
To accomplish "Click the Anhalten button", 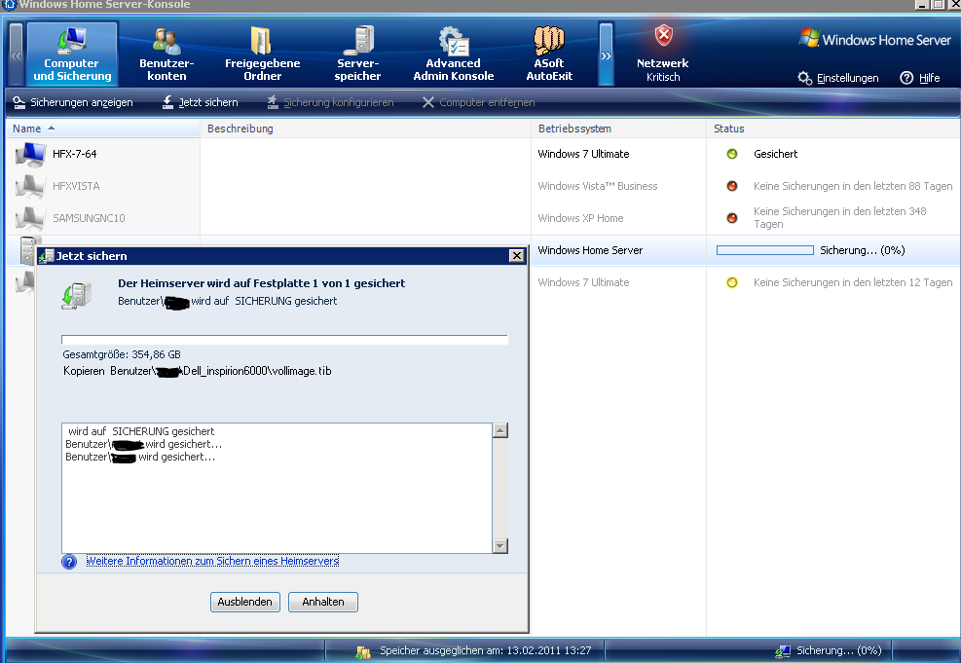I will click(x=323, y=602).
